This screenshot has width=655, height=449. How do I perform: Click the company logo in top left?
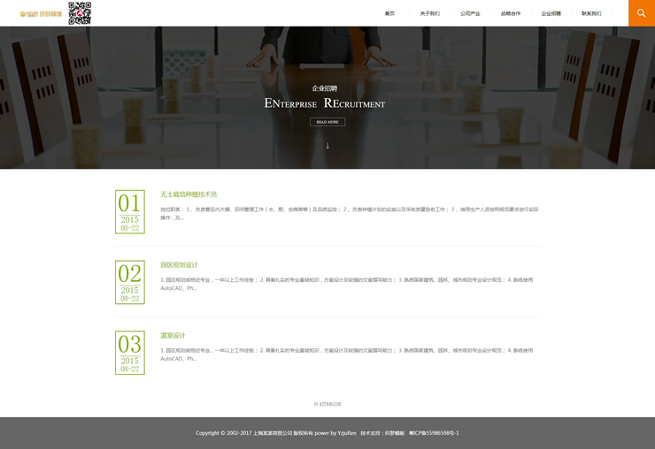[42, 14]
